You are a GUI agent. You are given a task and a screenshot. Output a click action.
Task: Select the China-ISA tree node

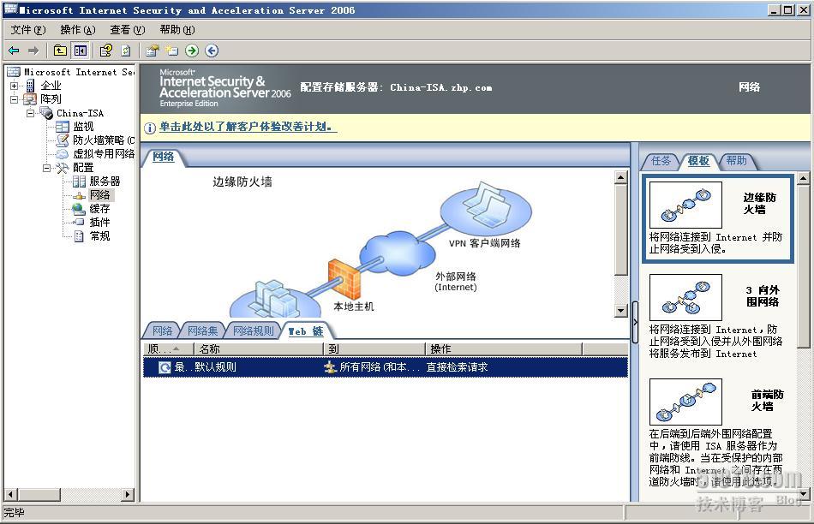pos(80,113)
